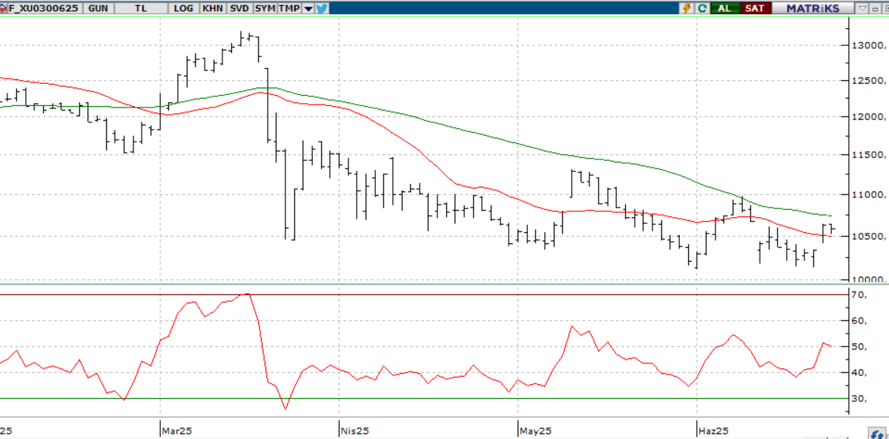Click the May25 date label

click(535, 431)
